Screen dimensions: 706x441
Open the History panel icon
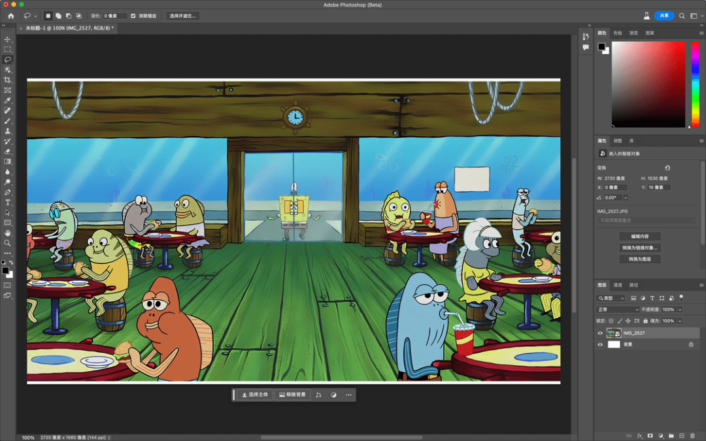coord(585,37)
